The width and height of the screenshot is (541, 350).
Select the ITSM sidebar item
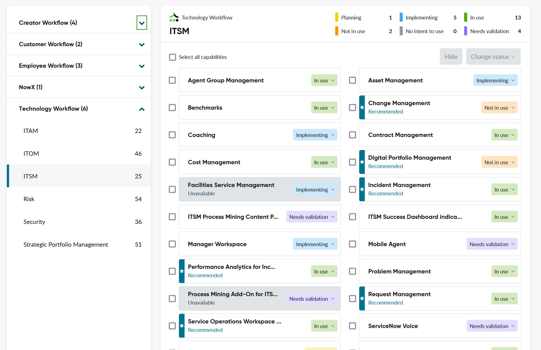79,176
